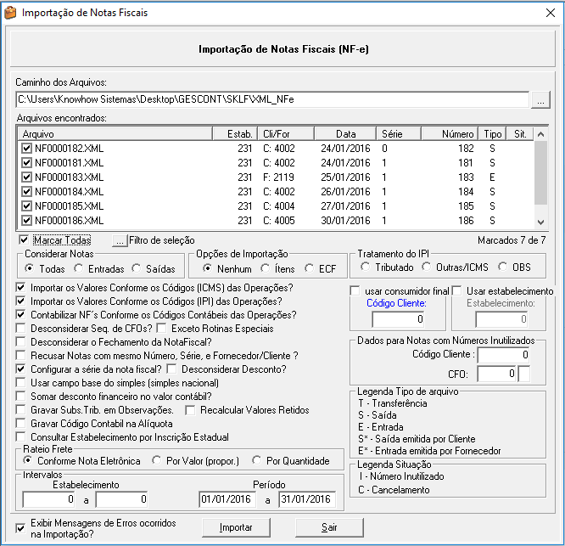Click the application icon in the title bar
The image size is (565, 546).
click(x=10, y=13)
